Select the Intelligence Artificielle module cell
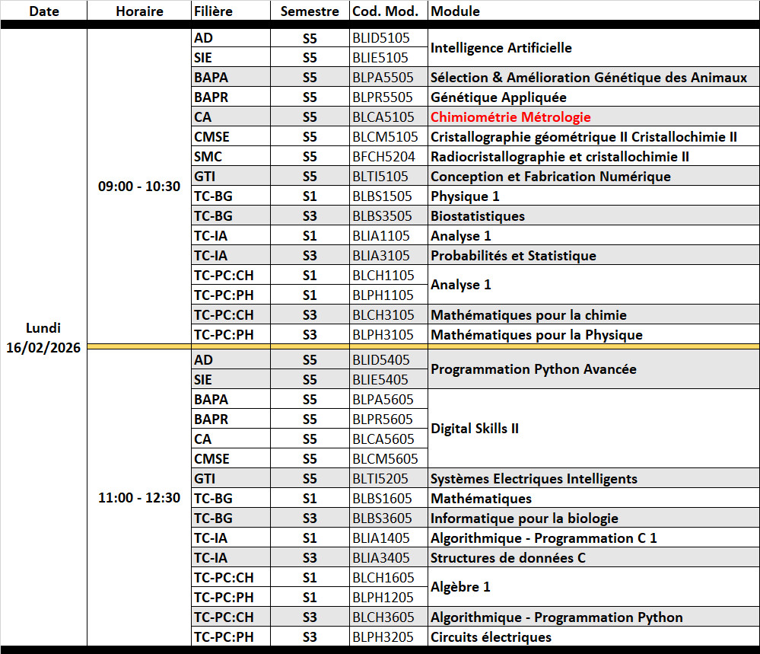The width and height of the screenshot is (760, 654). point(501,48)
